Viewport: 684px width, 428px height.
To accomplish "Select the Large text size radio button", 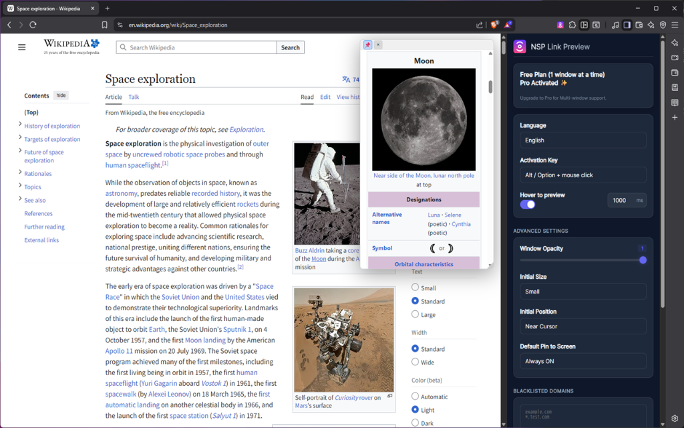I will click(415, 314).
